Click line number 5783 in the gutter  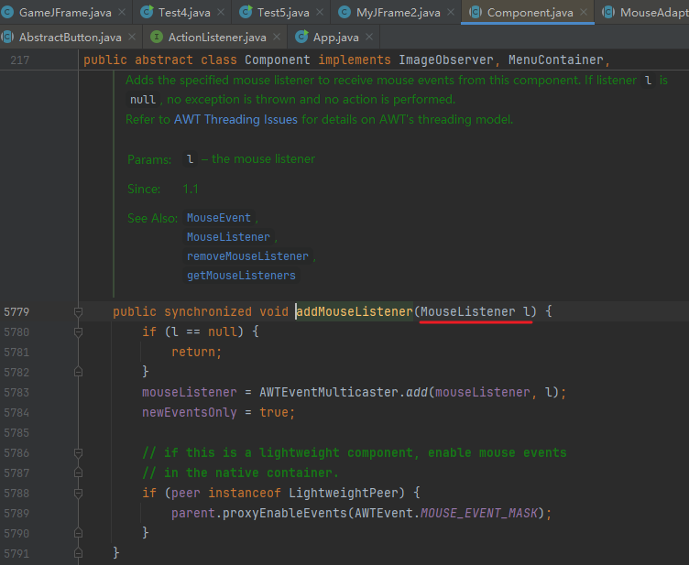(x=16, y=393)
